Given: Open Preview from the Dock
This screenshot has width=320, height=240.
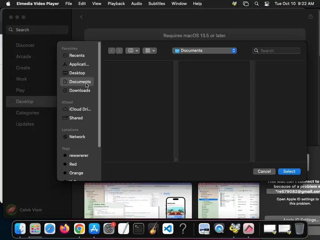Looking at the screenshot, I should pos(204,228).
